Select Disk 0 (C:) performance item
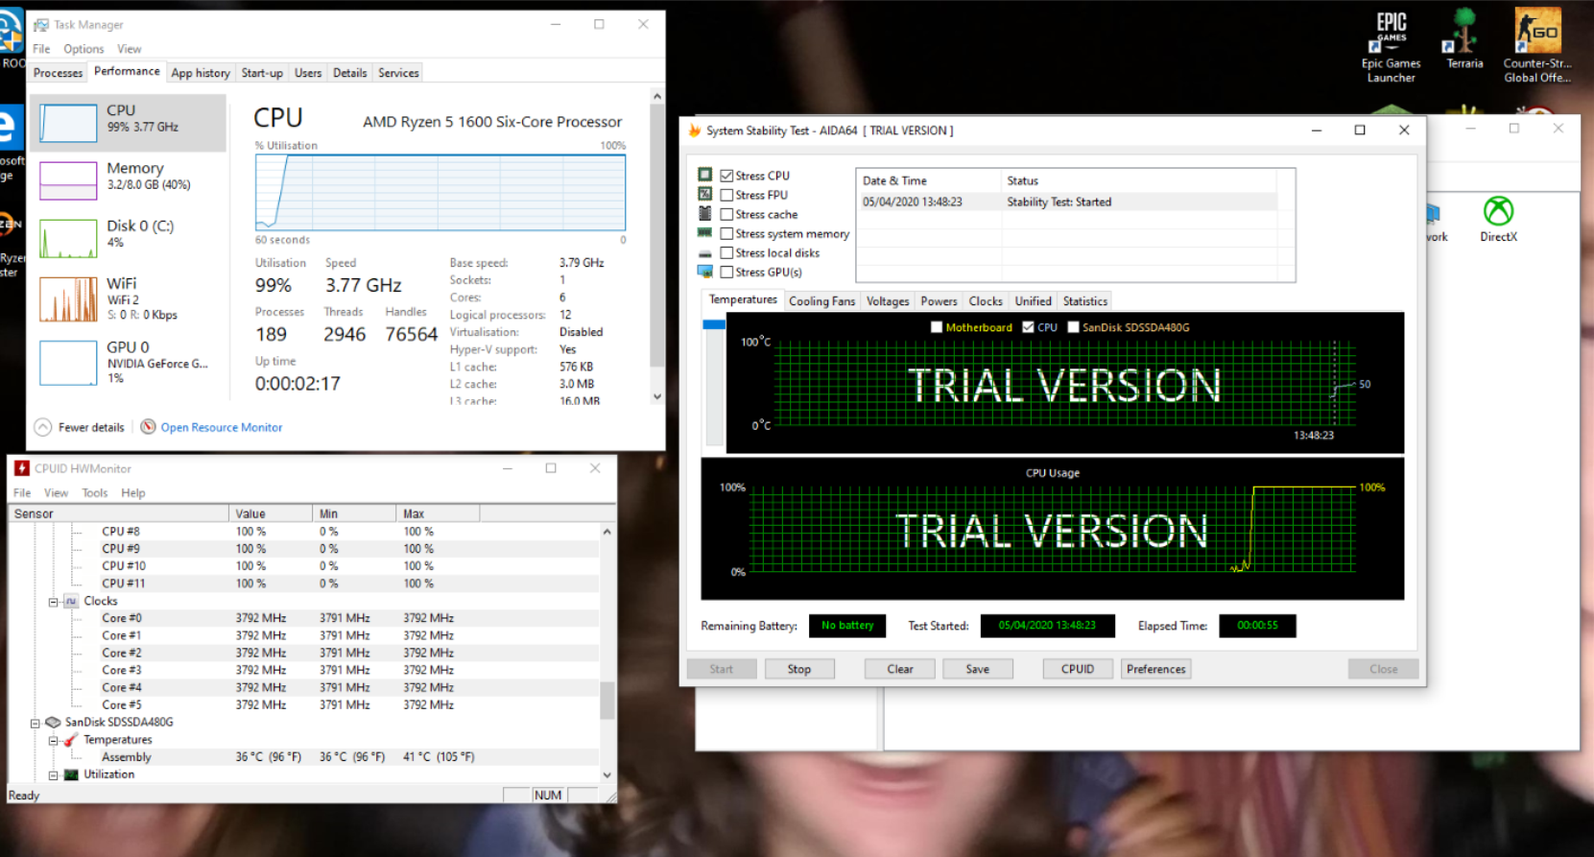This screenshot has height=857, width=1594. (x=128, y=237)
